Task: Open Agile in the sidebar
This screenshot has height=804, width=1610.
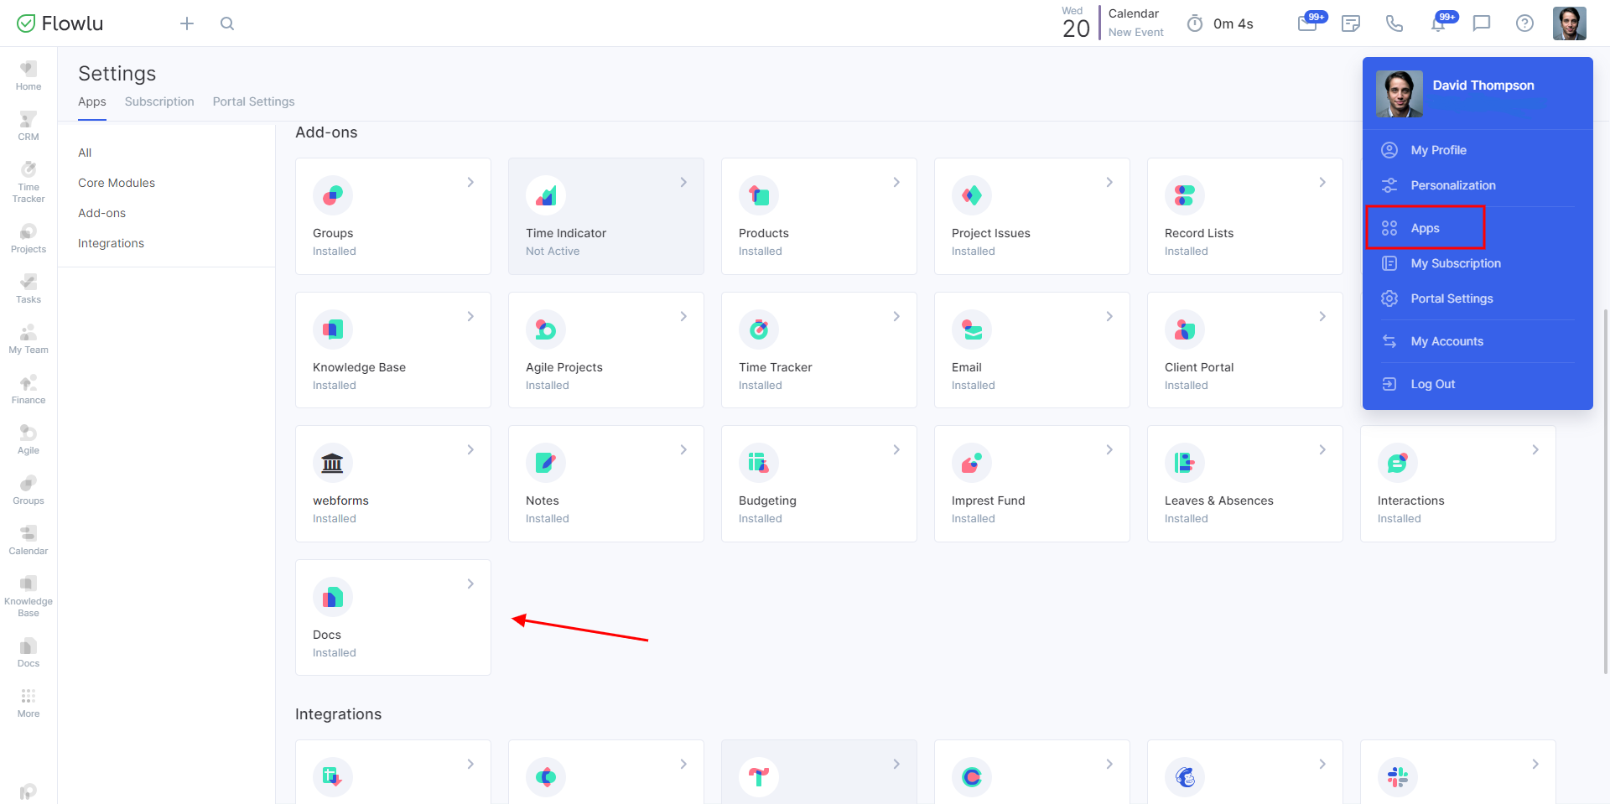Action: pos(29,439)
